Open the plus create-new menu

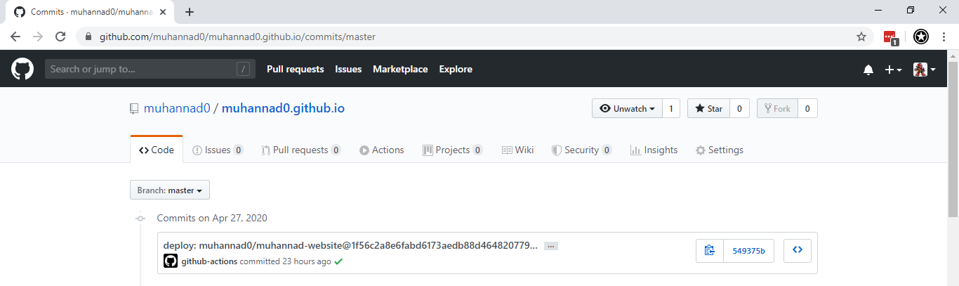pos(893,70)
